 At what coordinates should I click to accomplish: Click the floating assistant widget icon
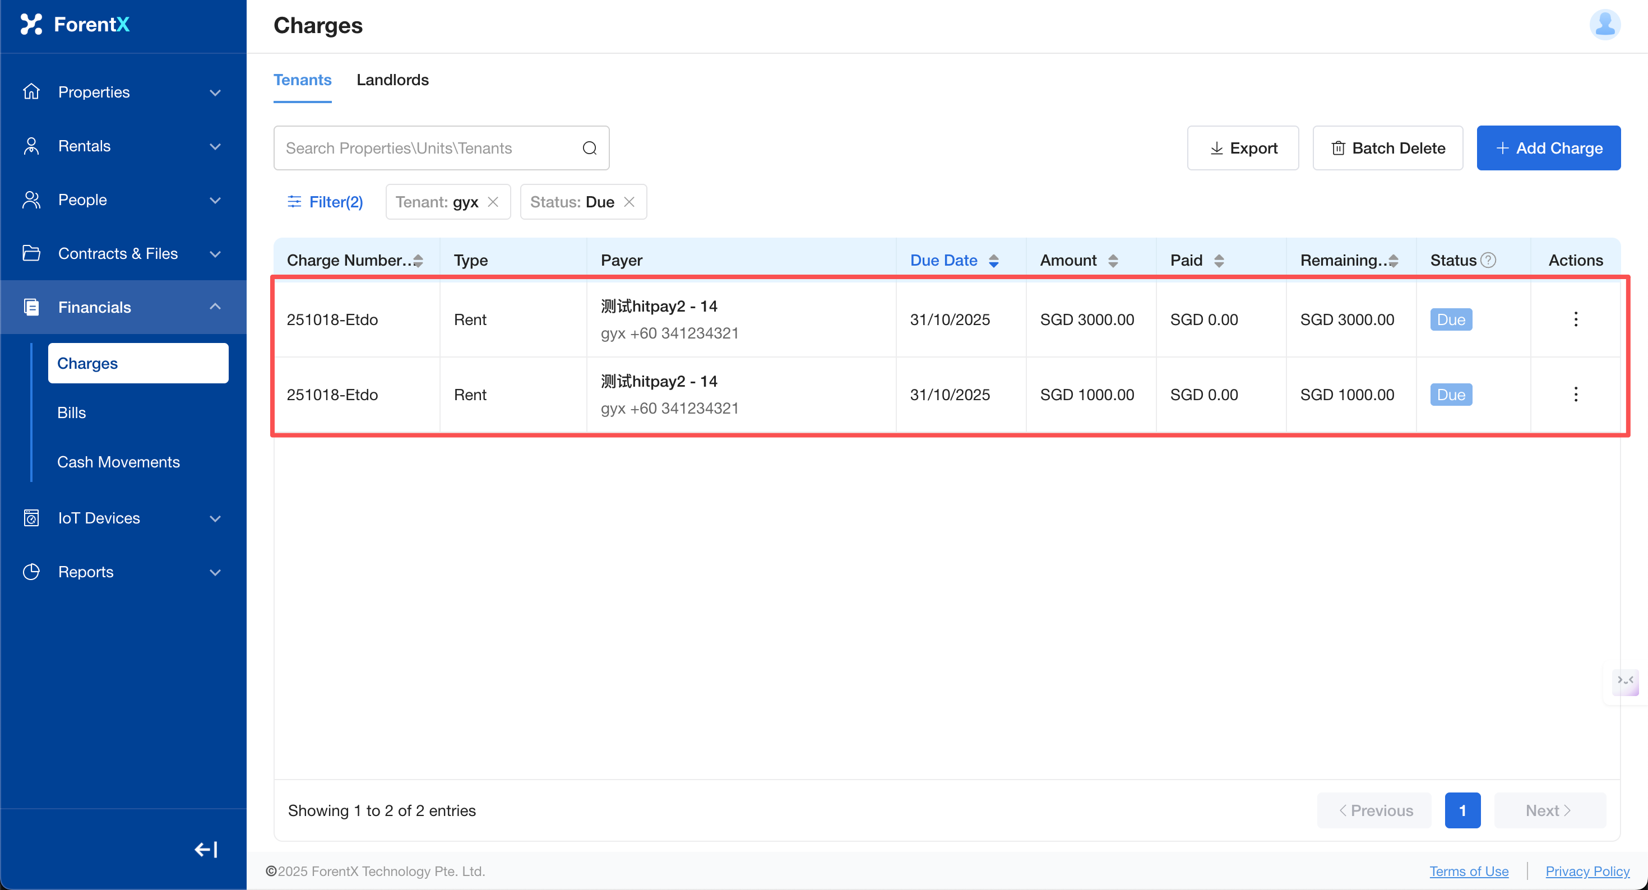coord(1626,681)
